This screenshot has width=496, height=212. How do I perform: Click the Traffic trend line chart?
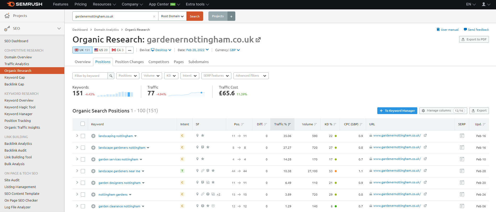[x=187, y=94]
